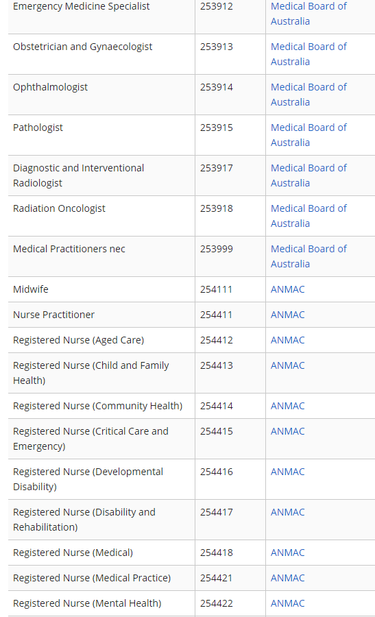Open Medical Board link for Medical Practitioners nec

coord(309,256)
